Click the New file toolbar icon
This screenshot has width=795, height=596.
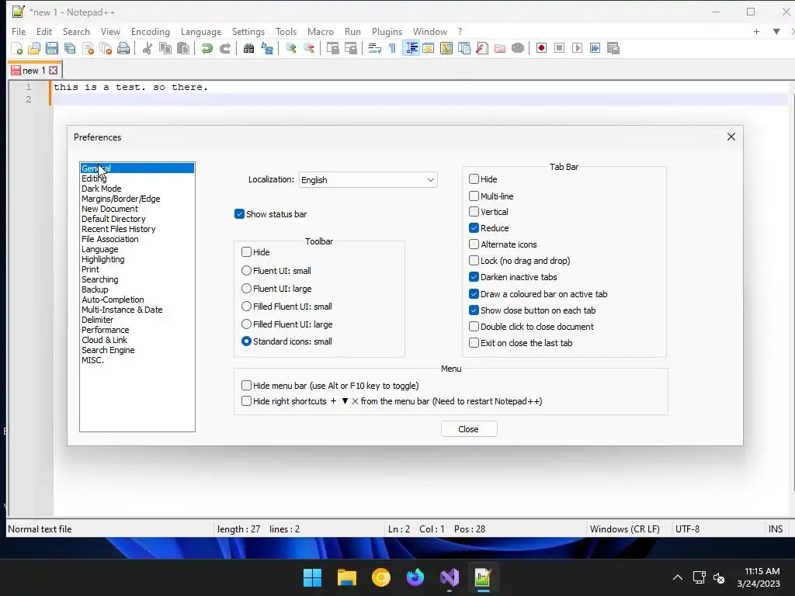(17, 48)
